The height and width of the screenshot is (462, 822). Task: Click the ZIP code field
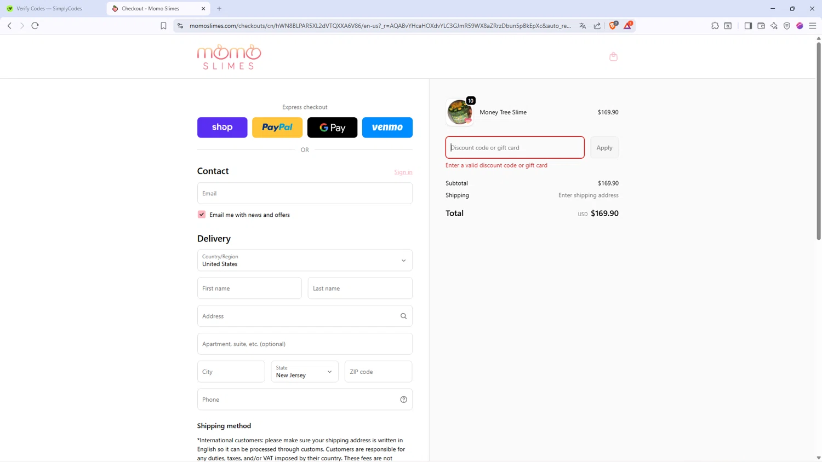379,372
